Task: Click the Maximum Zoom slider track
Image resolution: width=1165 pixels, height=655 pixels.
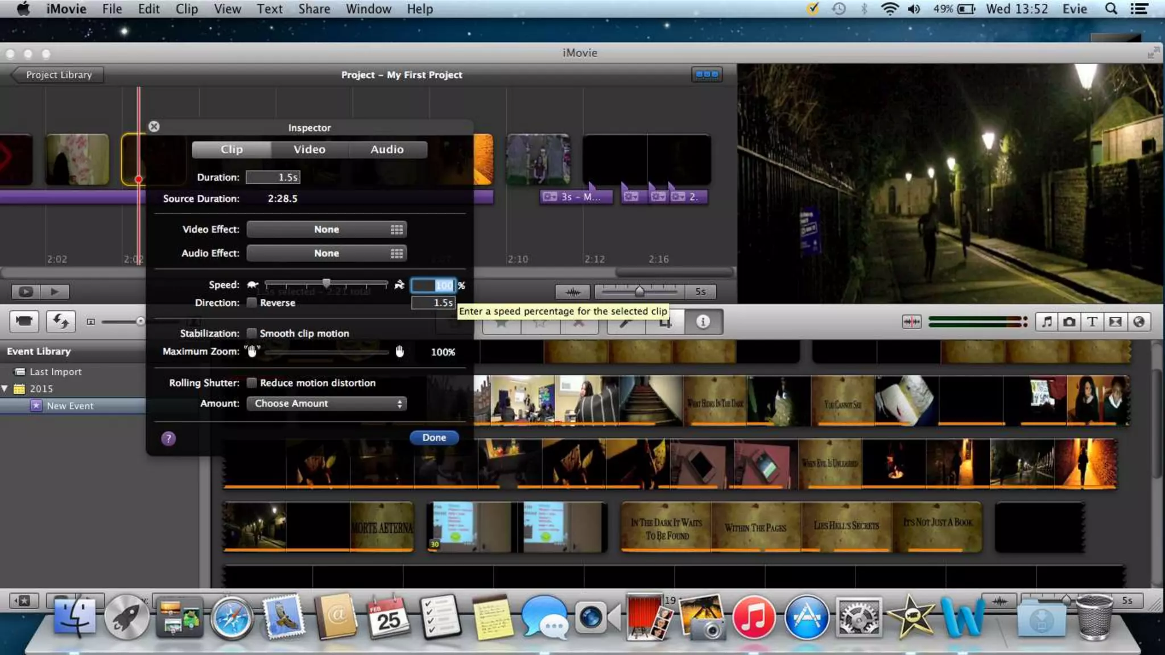Action: tap(327, 352)
